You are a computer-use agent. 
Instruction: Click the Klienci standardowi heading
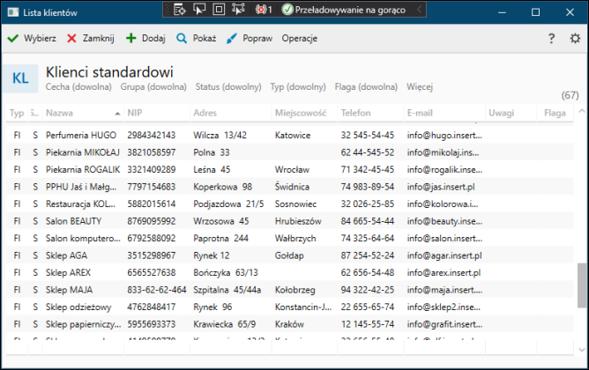tap(109, 72)
